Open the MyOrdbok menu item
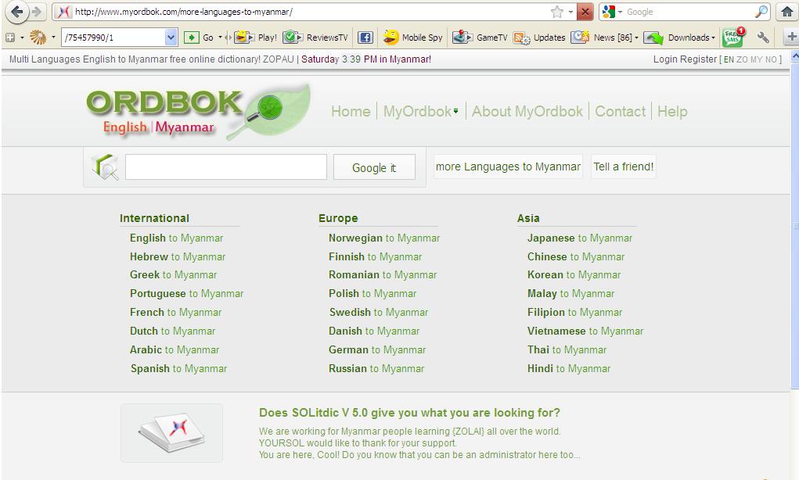Screen dimensions: 799x480 [417, 112]
